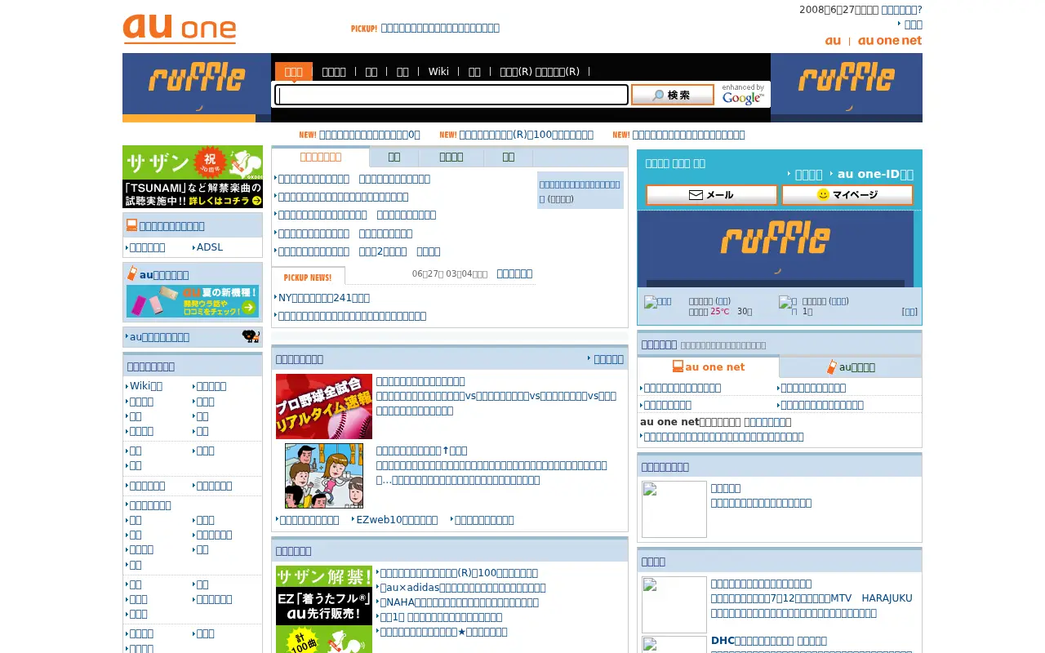The image size is (1045, 653).
Task: Open the サザン TSUNAMI banner
Action: pyautogui.click(x=193, y=176)
